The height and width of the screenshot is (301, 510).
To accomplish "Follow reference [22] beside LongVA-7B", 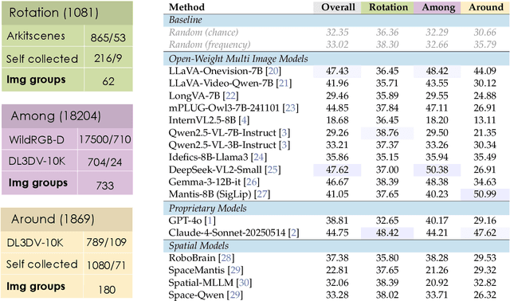I will (x=231, y=96).
